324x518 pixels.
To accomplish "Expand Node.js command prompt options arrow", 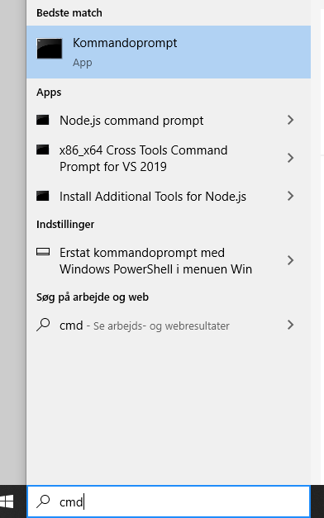I will coord(290,120).
